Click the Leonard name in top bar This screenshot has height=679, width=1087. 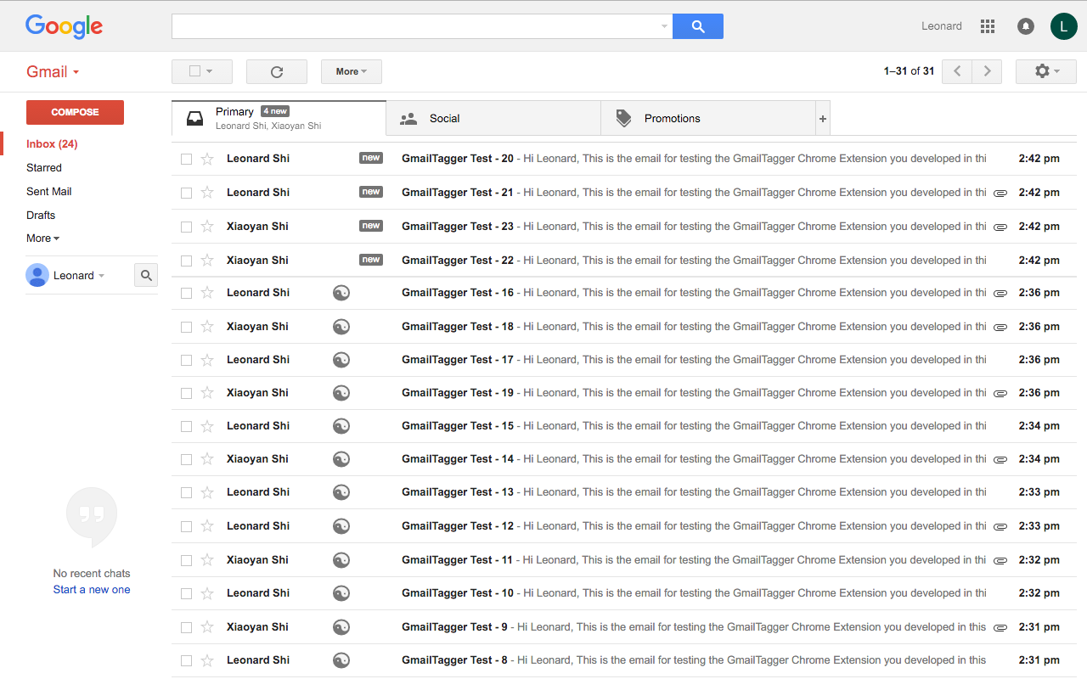click(942, 26)
